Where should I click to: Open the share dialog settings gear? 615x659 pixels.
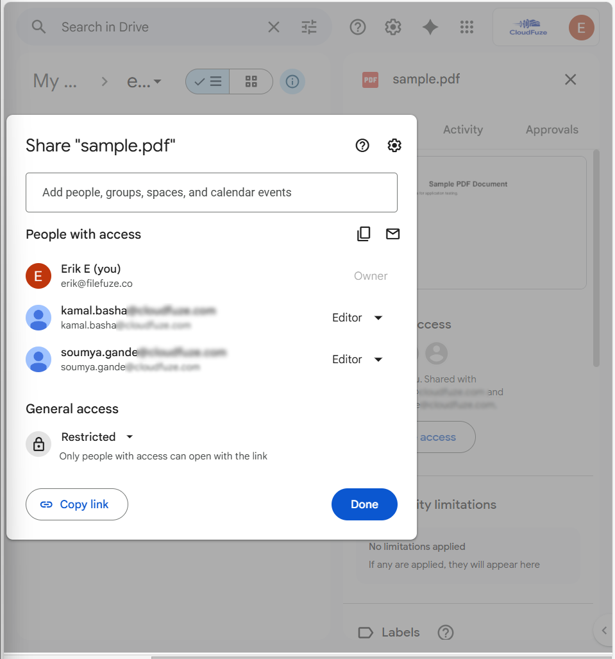point(394,146)
